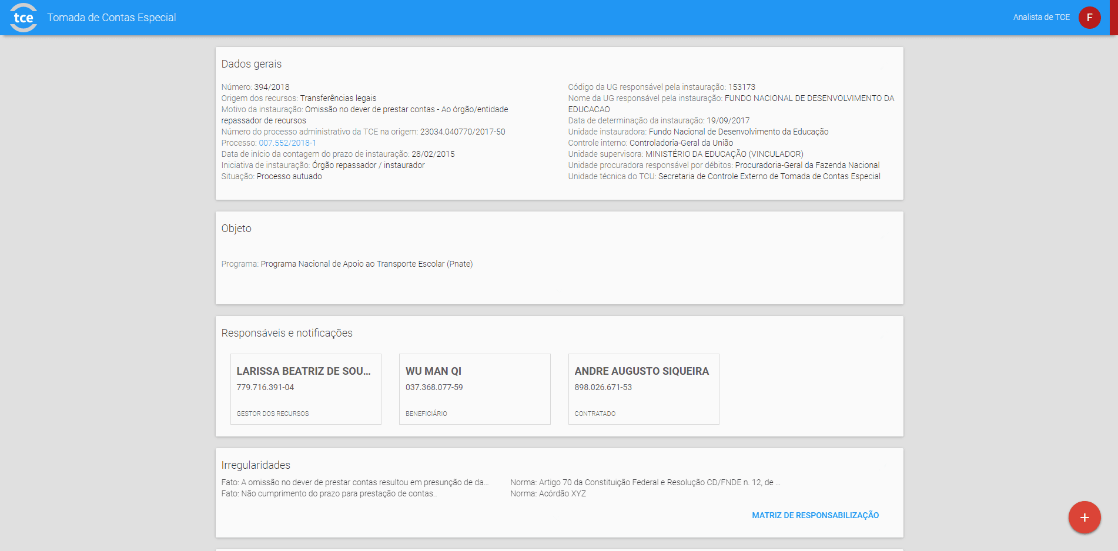Viewport: 1118px width, 551px height.
Task: Open process link 007.552/2018-1
Action: pos(287,143)
